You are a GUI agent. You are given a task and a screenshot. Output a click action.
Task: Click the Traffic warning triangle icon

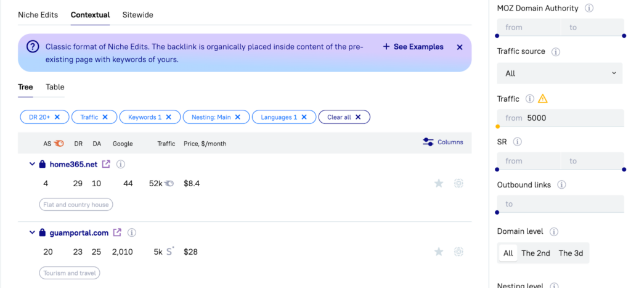[x=543, y=99]
